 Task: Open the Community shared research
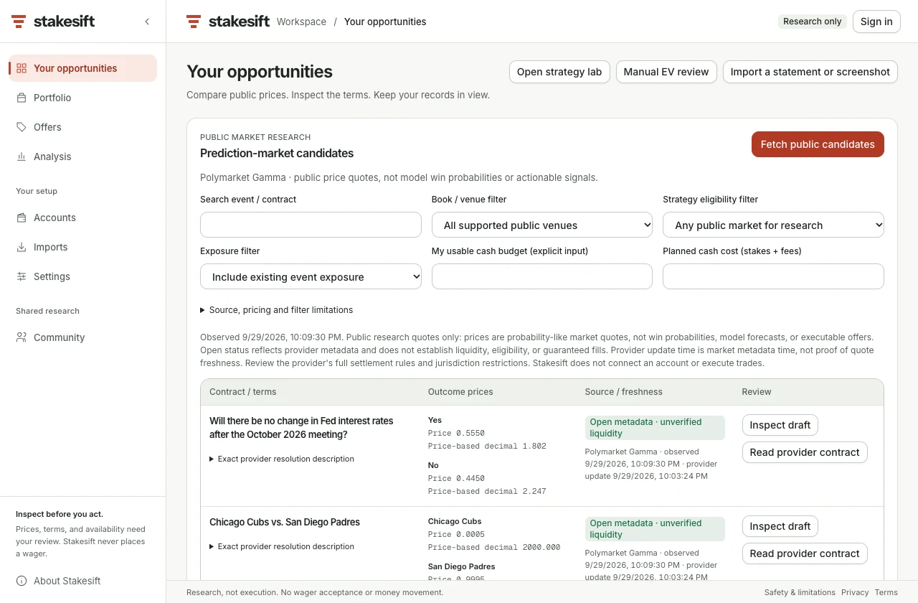coord(82,337)
